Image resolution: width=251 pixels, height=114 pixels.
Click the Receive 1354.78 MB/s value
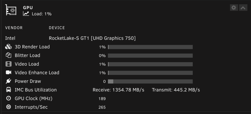pyautogui.click(x=118, y=90)
